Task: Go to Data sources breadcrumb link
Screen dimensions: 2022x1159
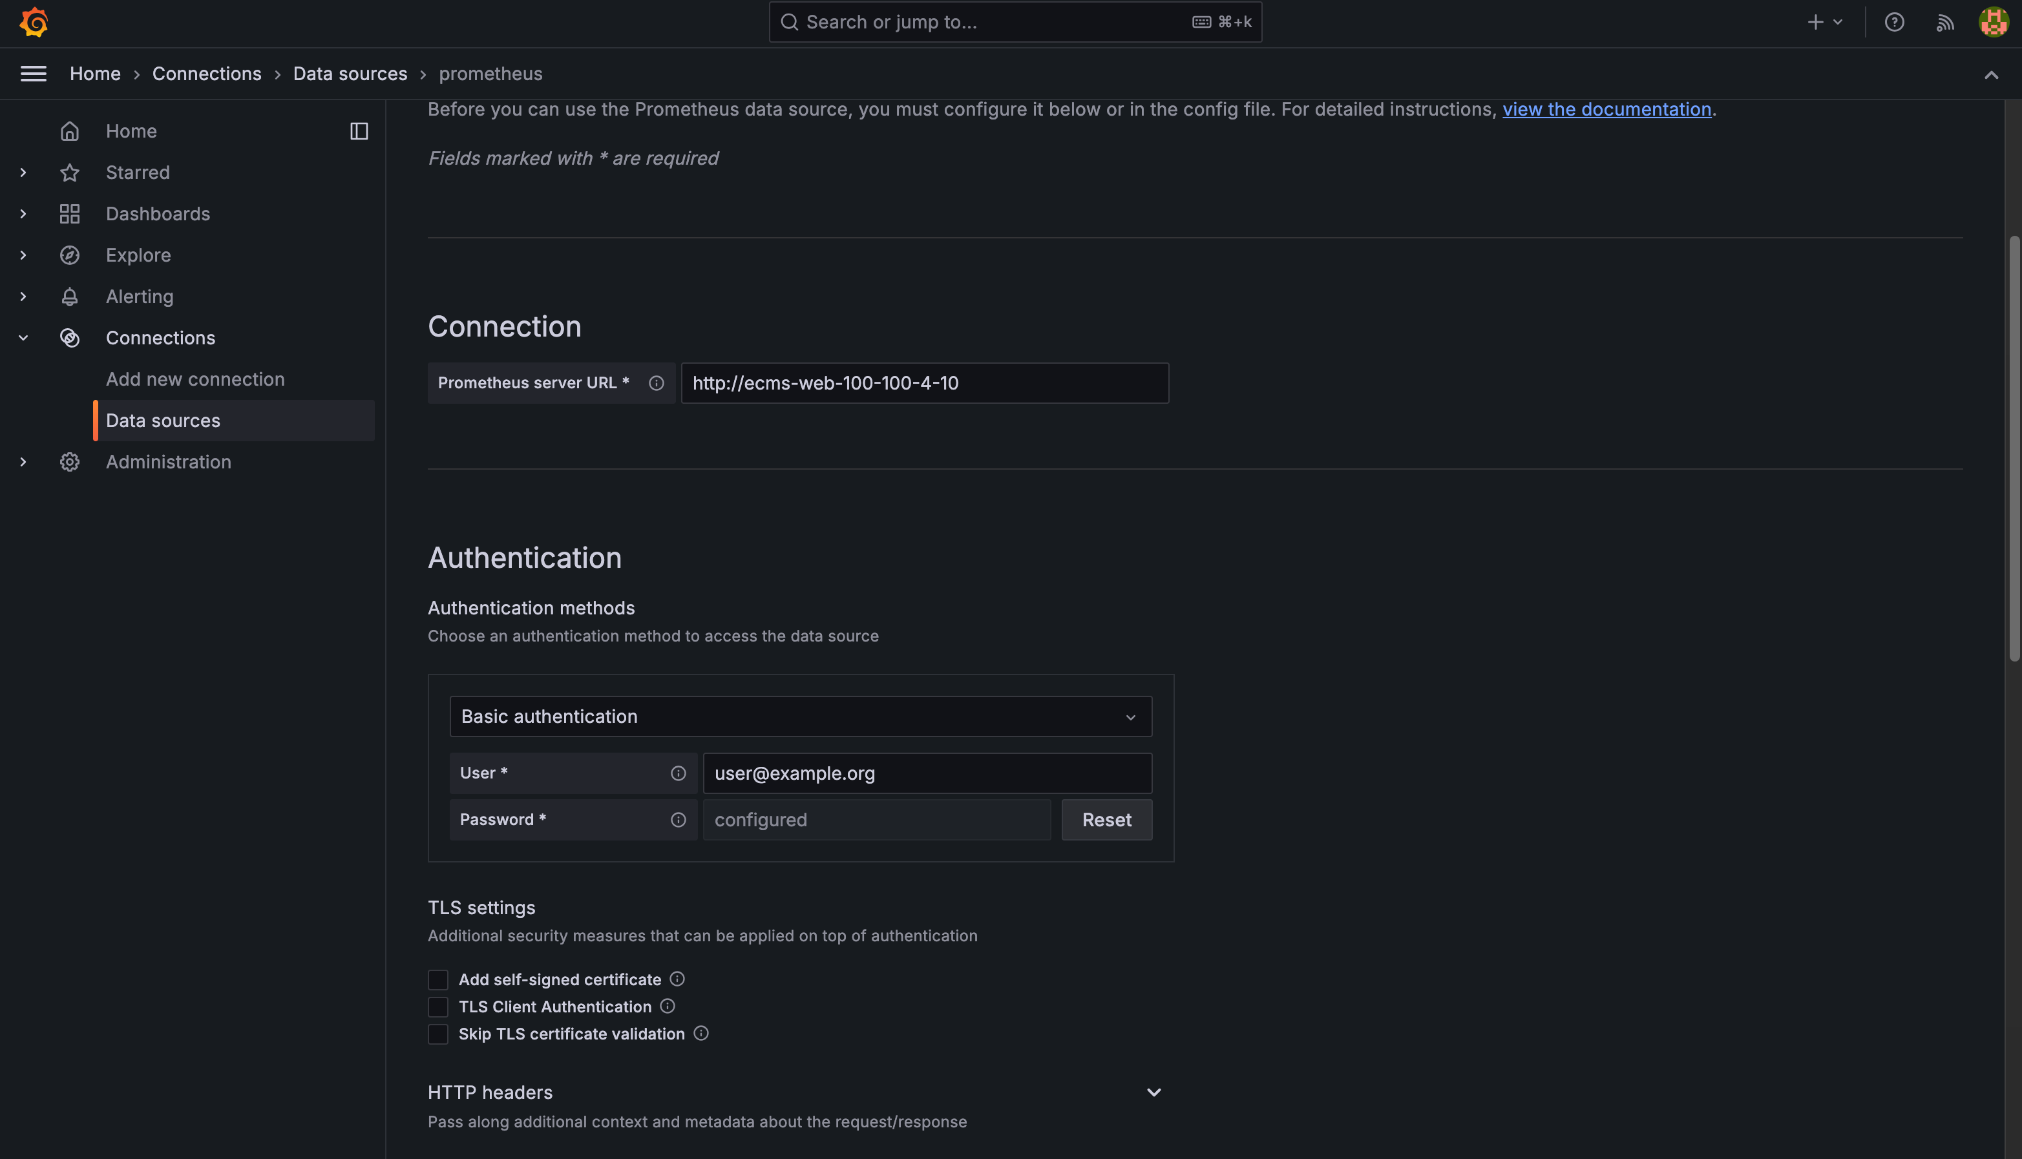Action: [350, 74]
